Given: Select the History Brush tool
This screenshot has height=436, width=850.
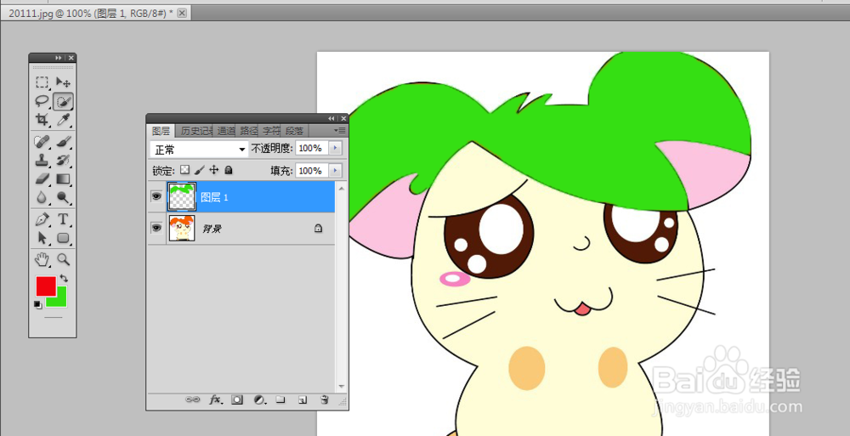Looking at the screenshot, I should tap(64, 161).
